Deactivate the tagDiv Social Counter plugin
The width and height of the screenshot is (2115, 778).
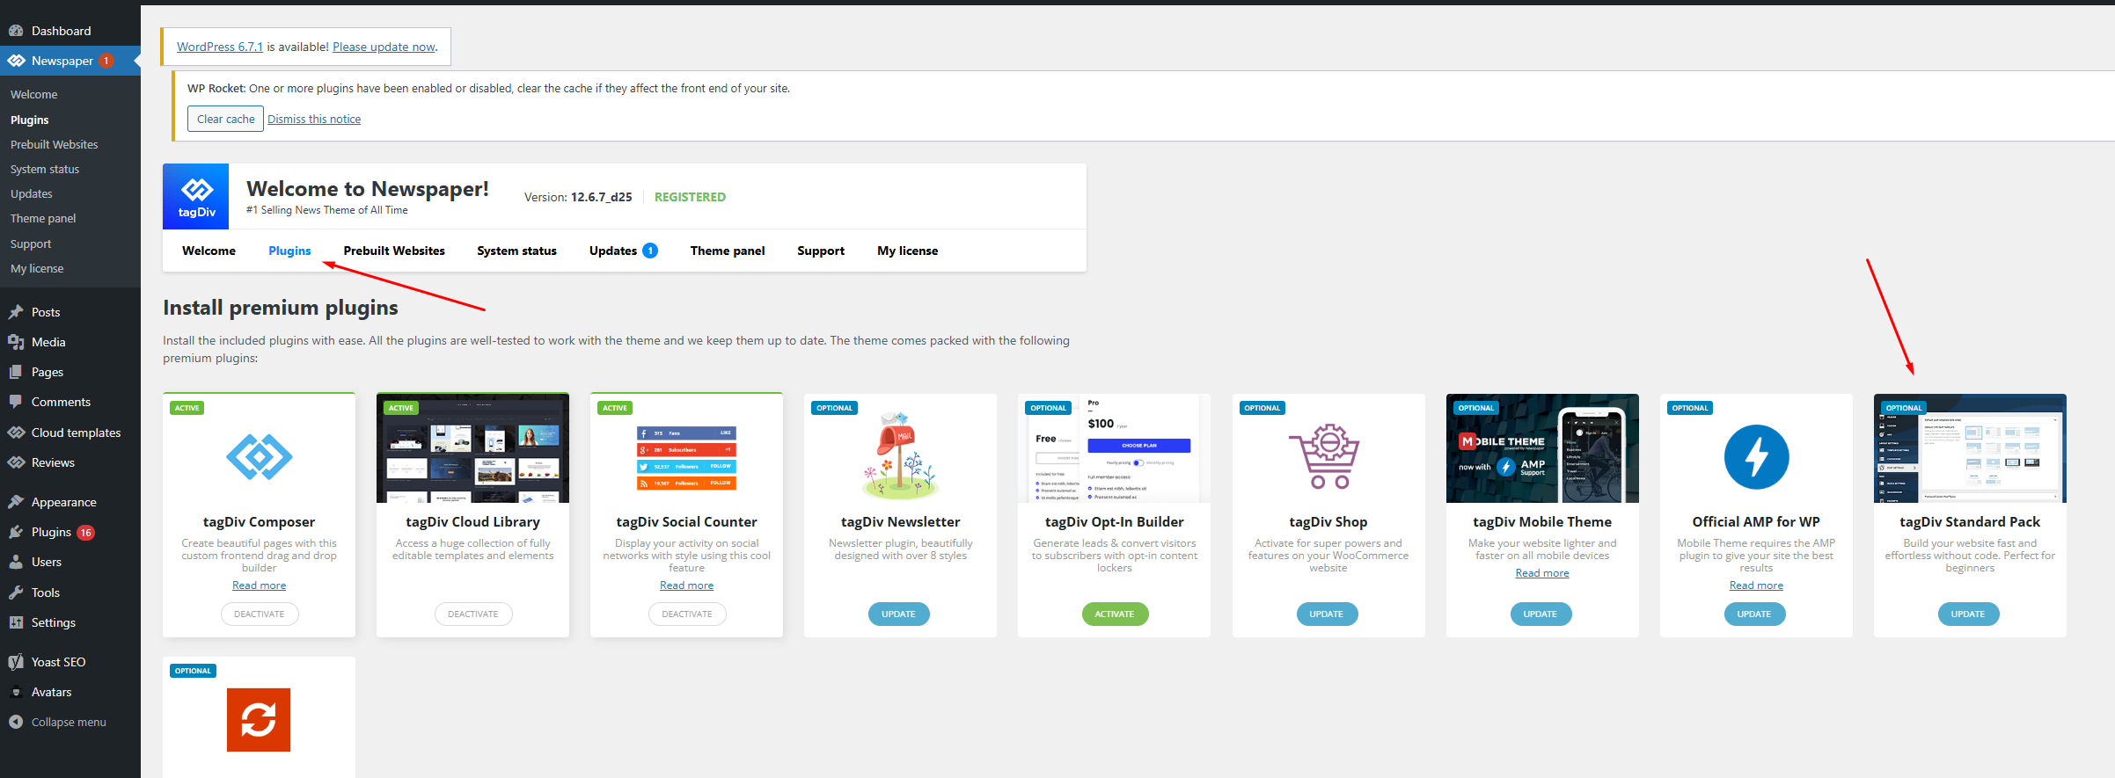(687, 614)
